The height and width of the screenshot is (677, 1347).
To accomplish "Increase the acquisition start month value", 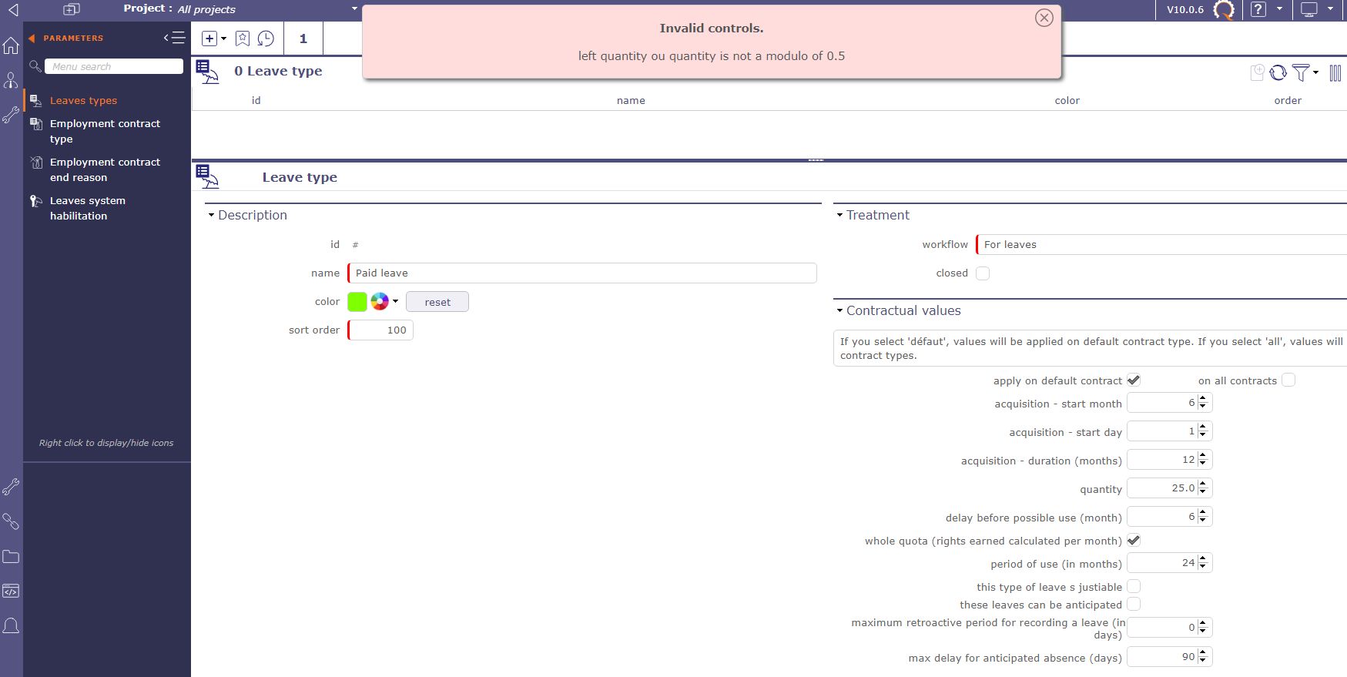I will pos(1203,398).
